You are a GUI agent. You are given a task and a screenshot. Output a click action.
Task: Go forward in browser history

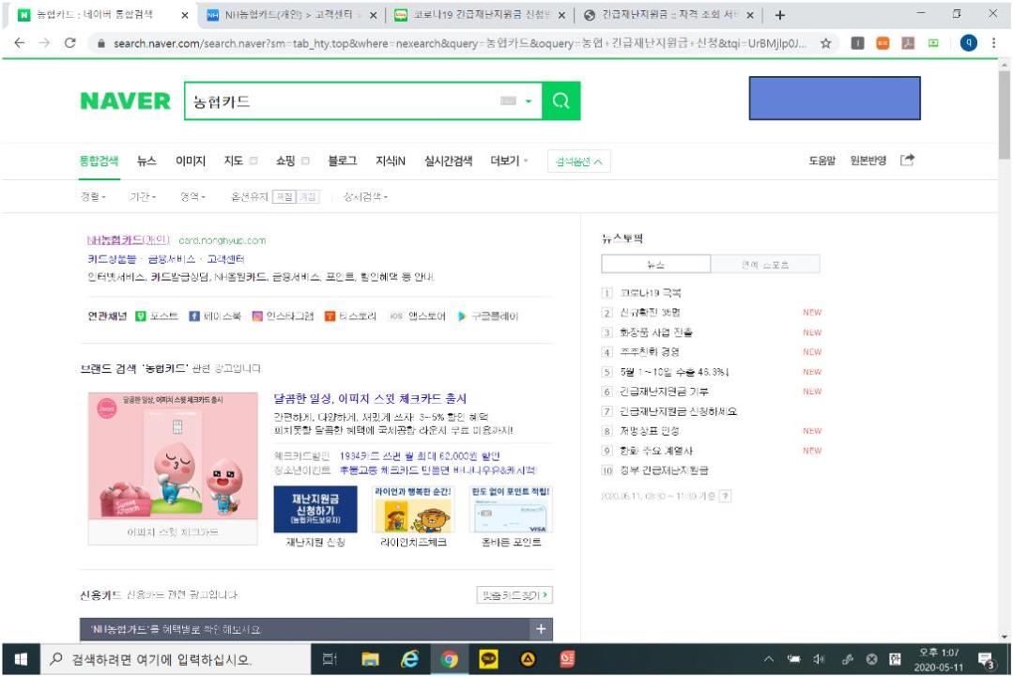44,43
